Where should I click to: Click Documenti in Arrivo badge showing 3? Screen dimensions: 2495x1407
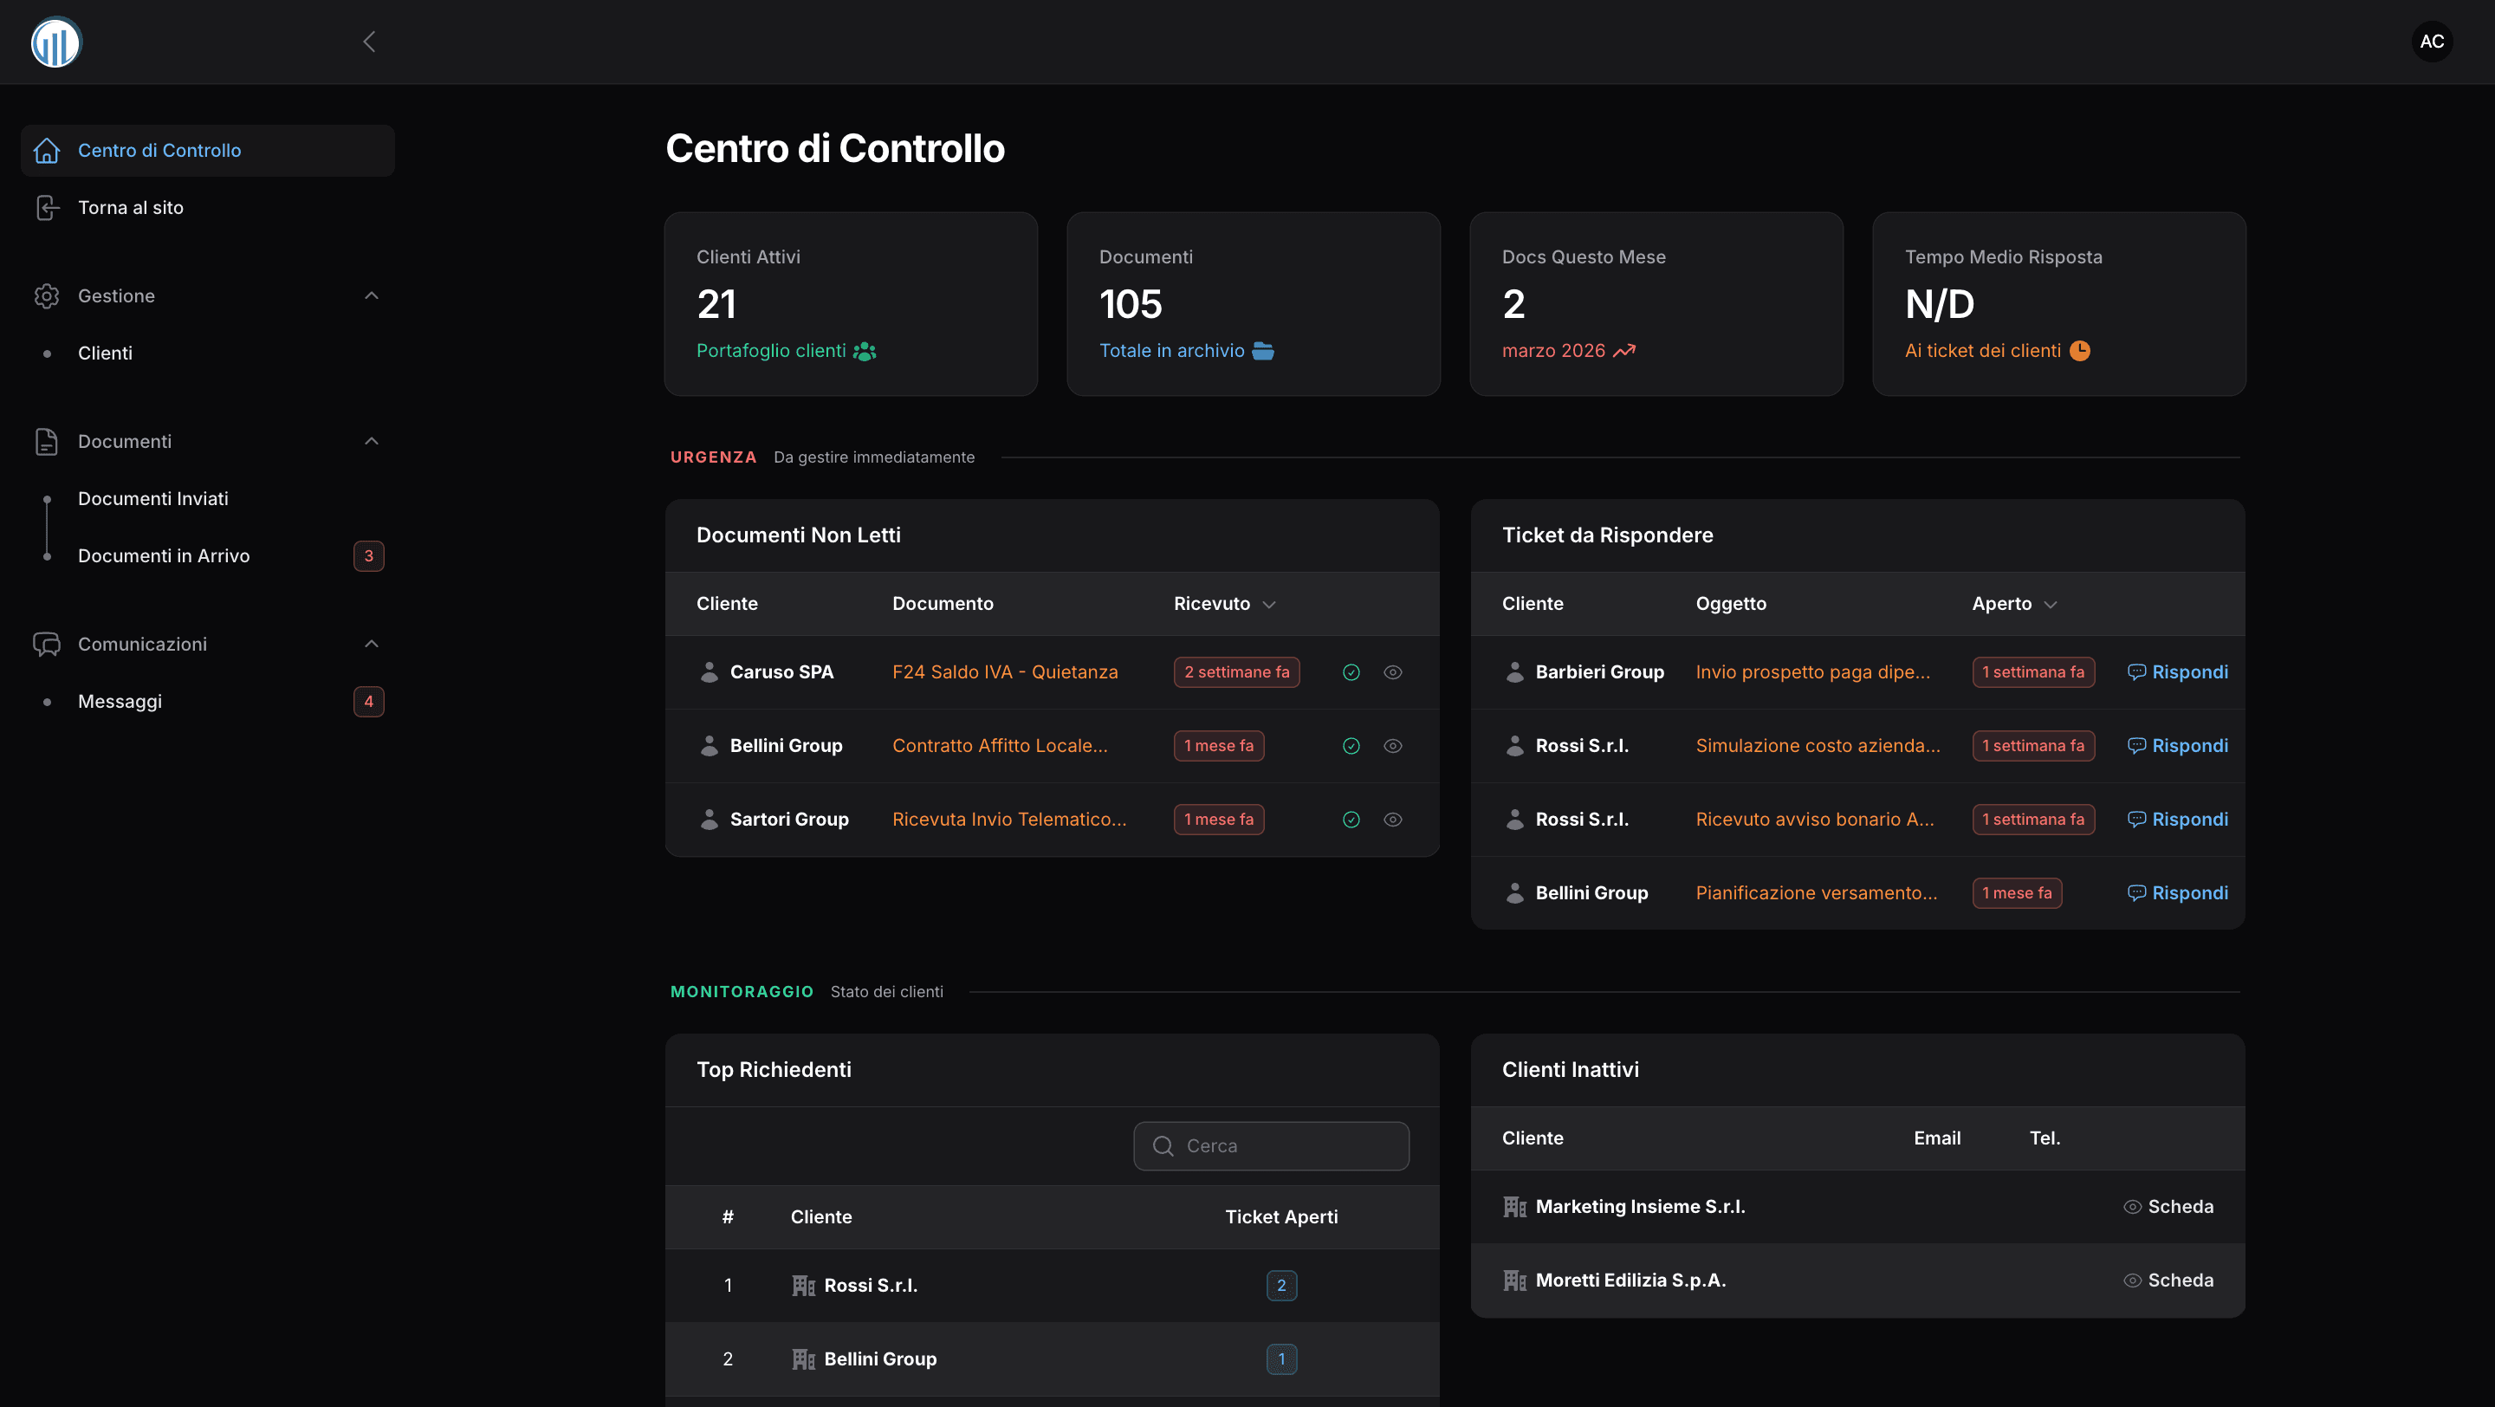(368, 556)
